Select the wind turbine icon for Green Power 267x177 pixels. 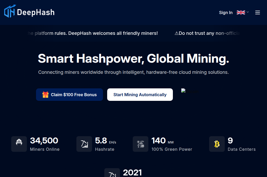[x=140, y=144]
